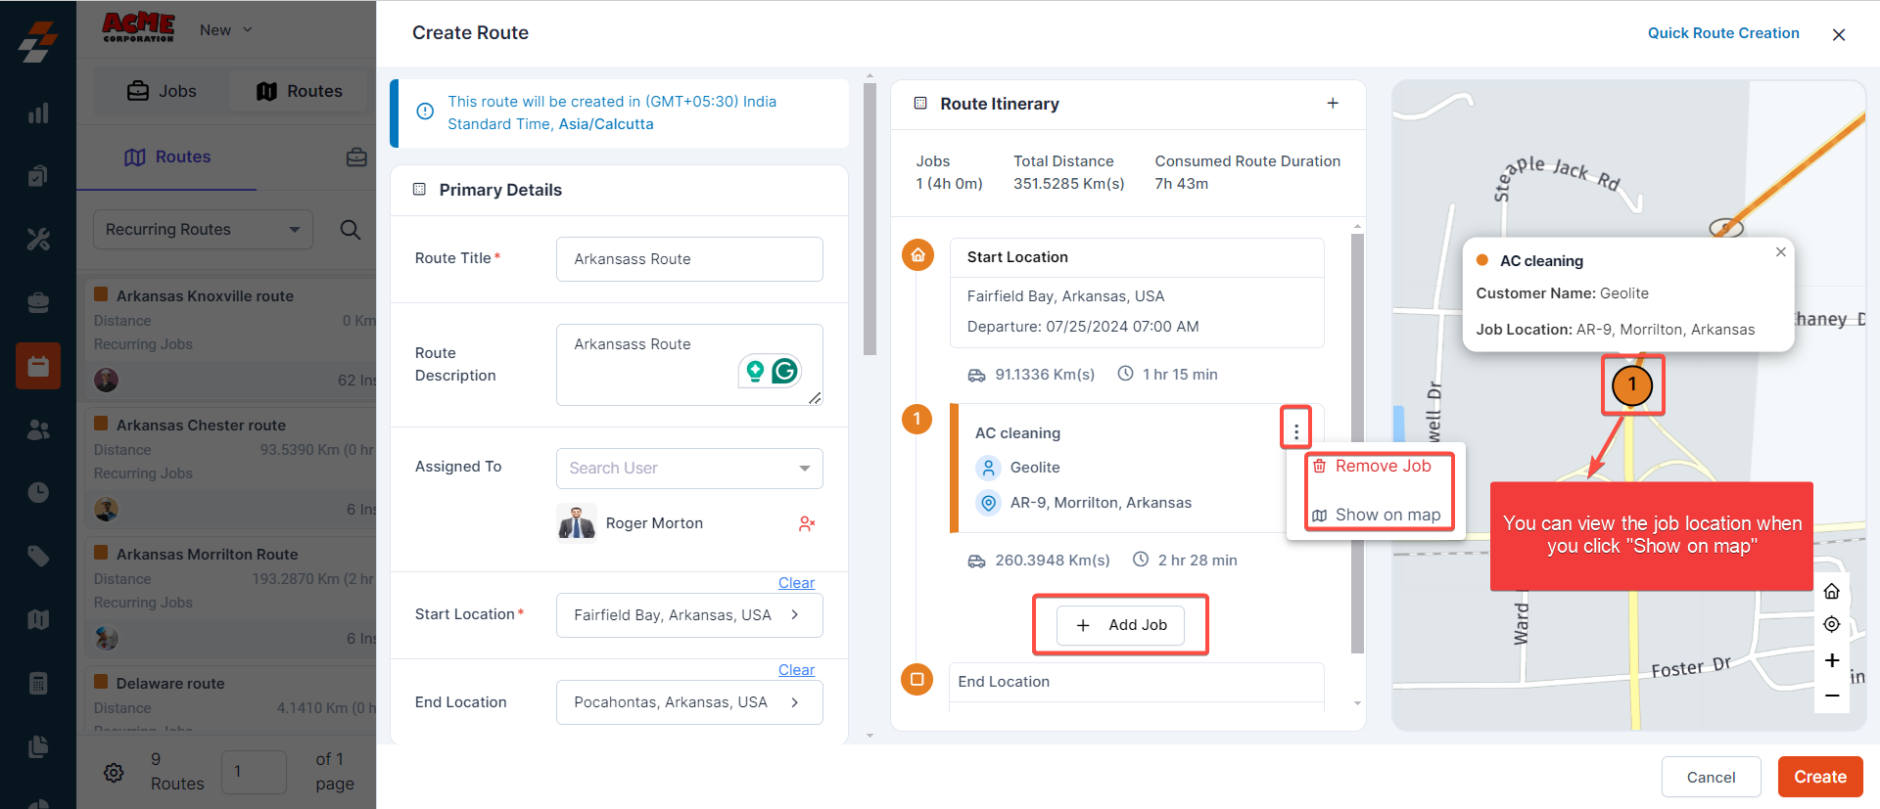The width and height of the screenshot is (1880, 809).
Task: Unassign Roger Morton with remove-user icon
Action: [807, 524]
